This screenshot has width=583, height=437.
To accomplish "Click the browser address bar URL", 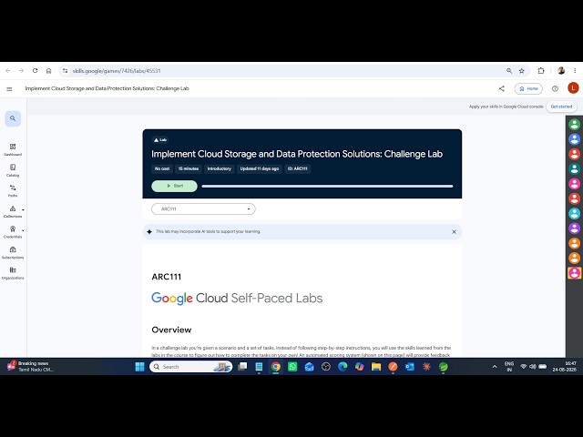I will [x=117, y=71].
